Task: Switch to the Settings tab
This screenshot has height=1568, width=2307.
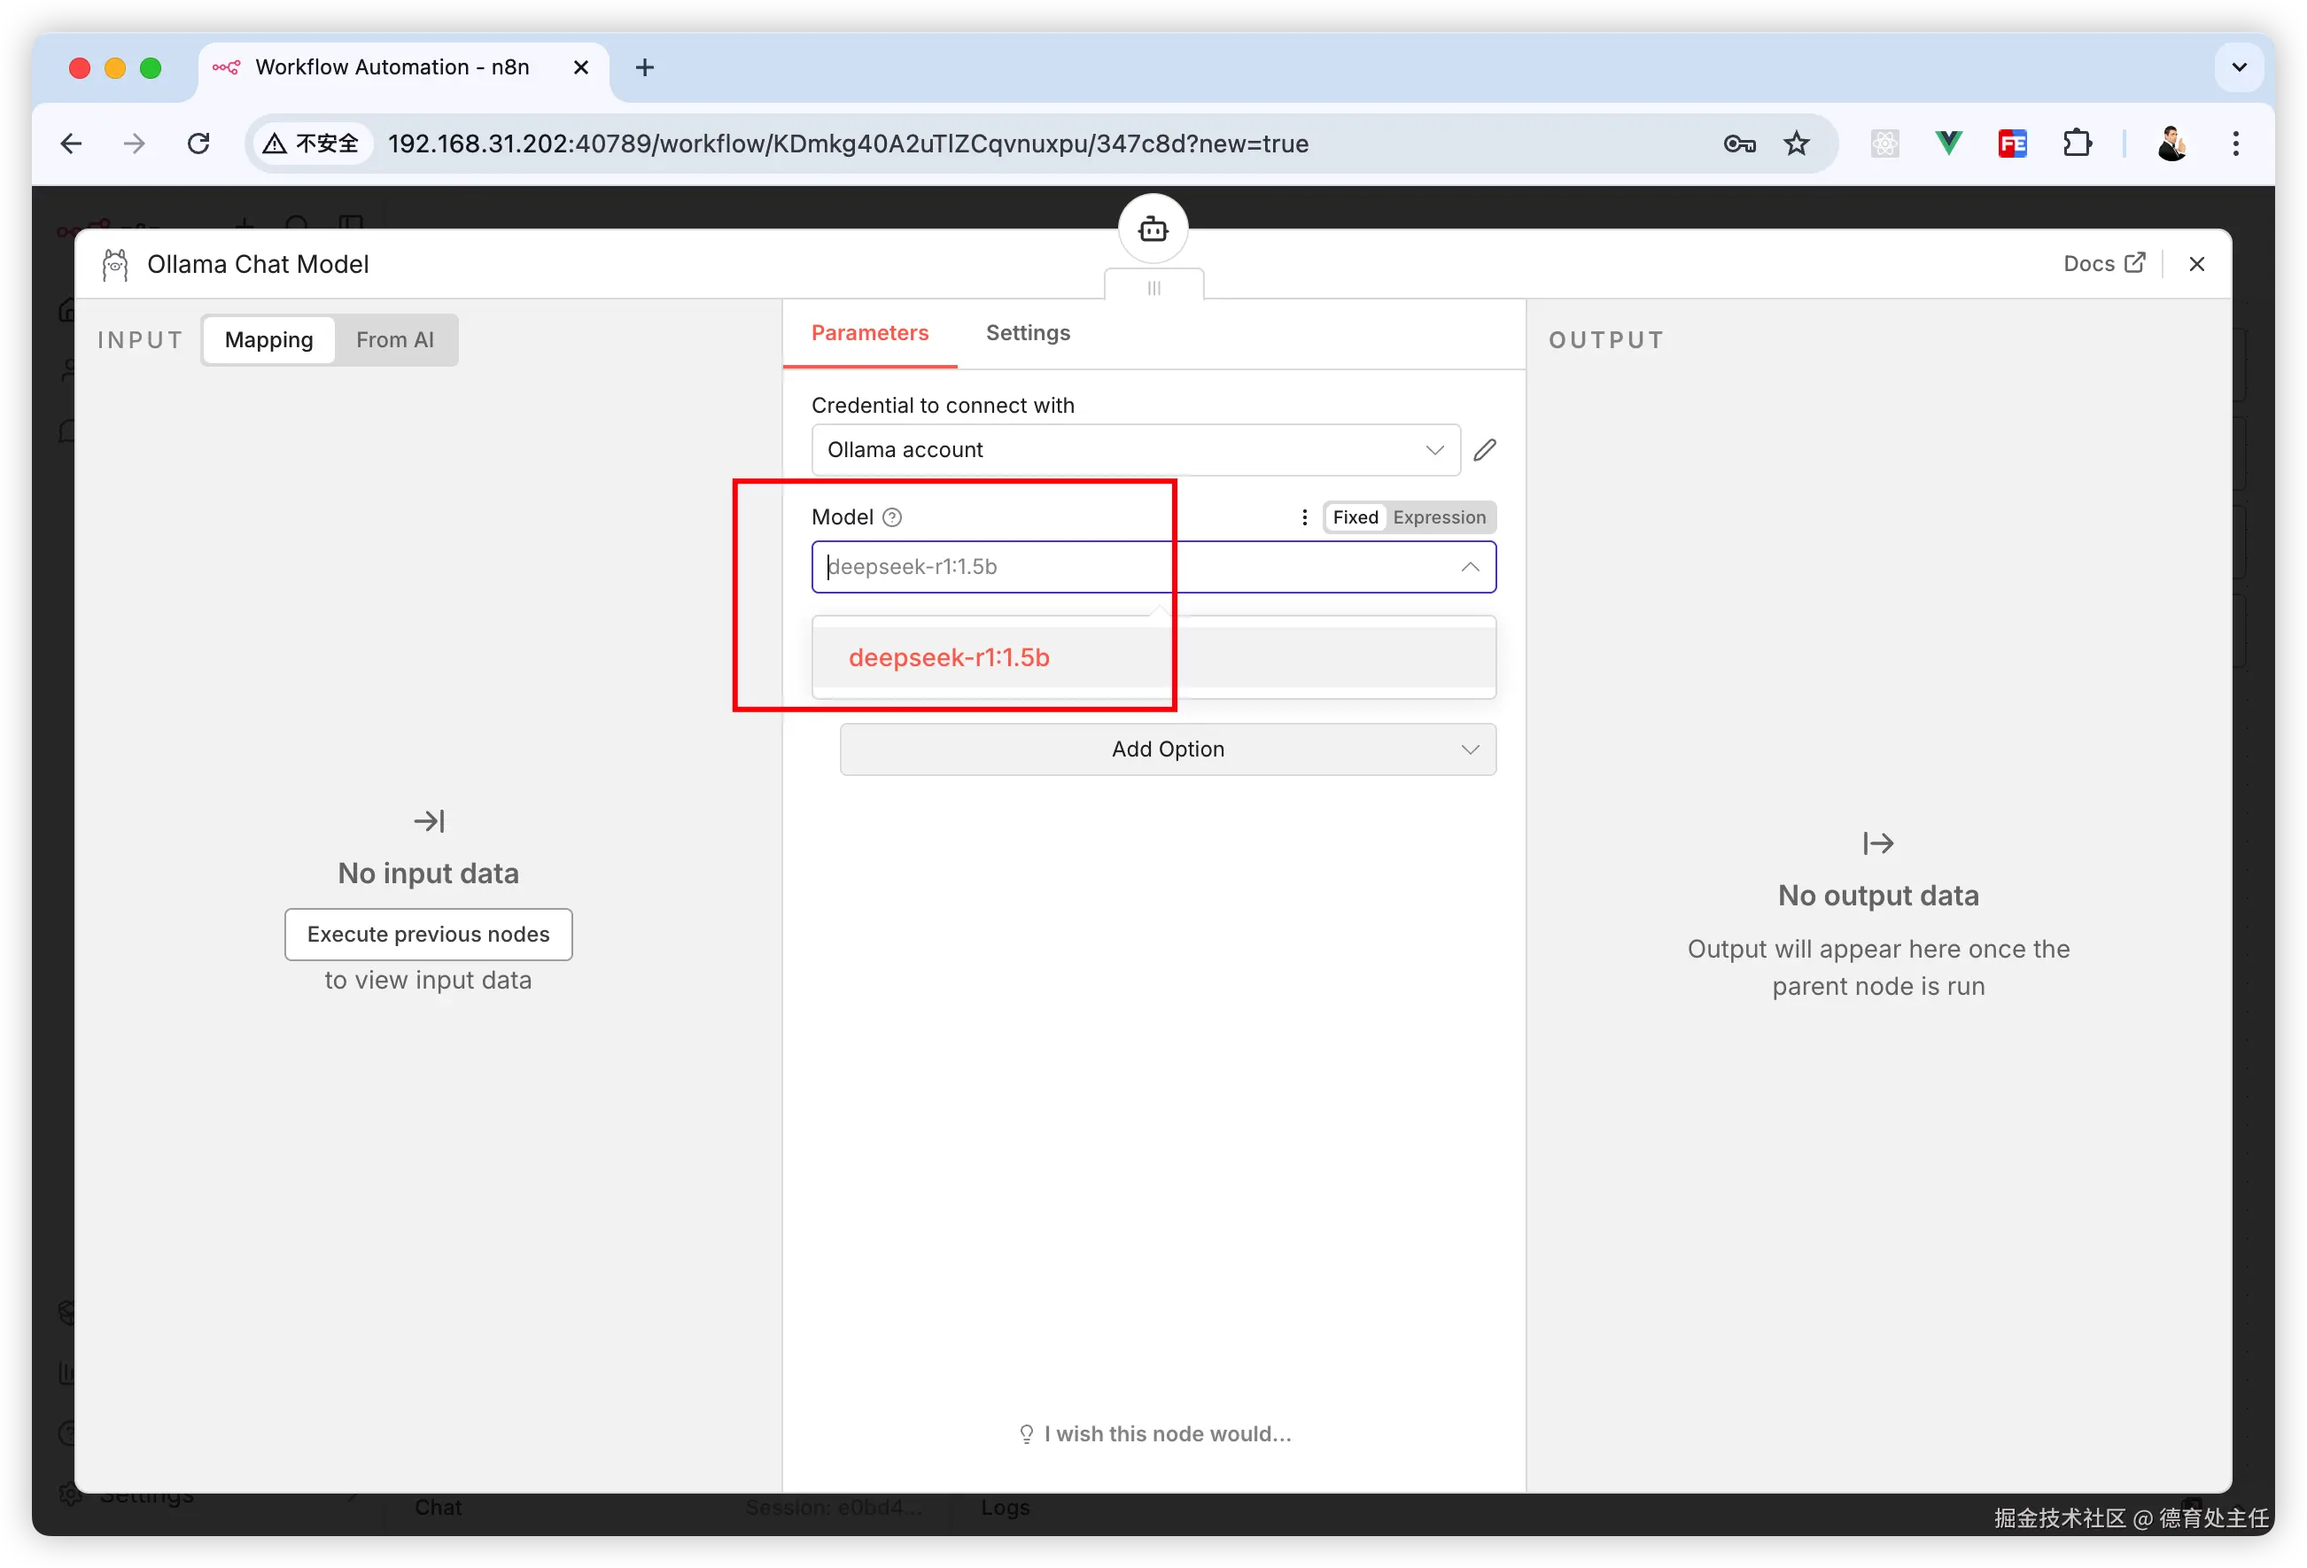Action: (1028, 332)
